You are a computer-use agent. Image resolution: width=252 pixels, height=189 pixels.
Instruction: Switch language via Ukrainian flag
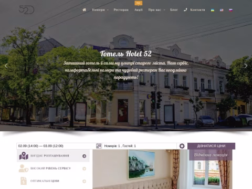(213, 10)
